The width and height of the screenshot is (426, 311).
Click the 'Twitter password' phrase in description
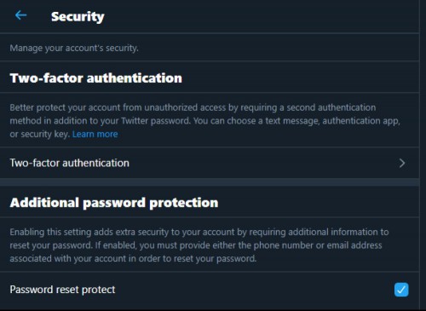pos(156,121)
